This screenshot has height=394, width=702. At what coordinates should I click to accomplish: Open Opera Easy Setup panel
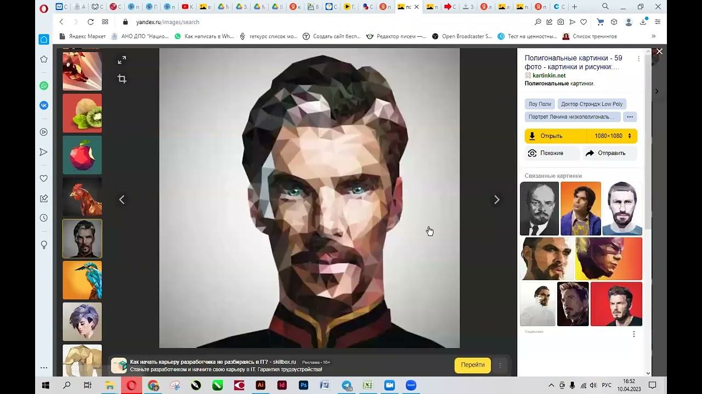pyautogui.click(x=658, y=22)
